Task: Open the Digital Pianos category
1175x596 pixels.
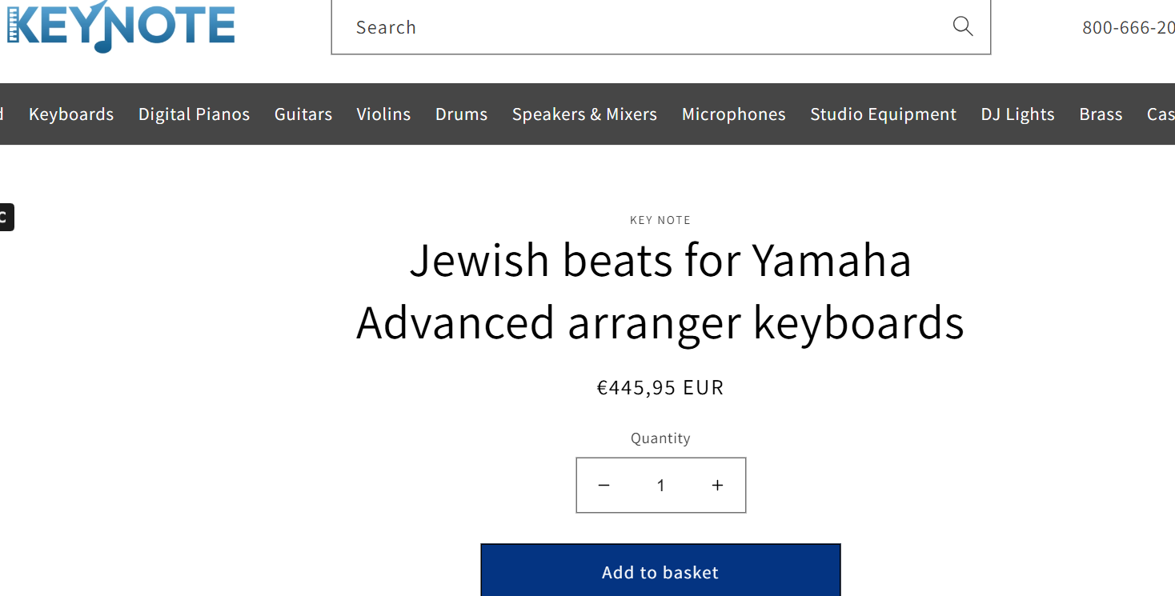Action: pos(194,114)
